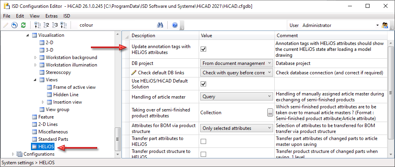Click the user management icon

385,25
